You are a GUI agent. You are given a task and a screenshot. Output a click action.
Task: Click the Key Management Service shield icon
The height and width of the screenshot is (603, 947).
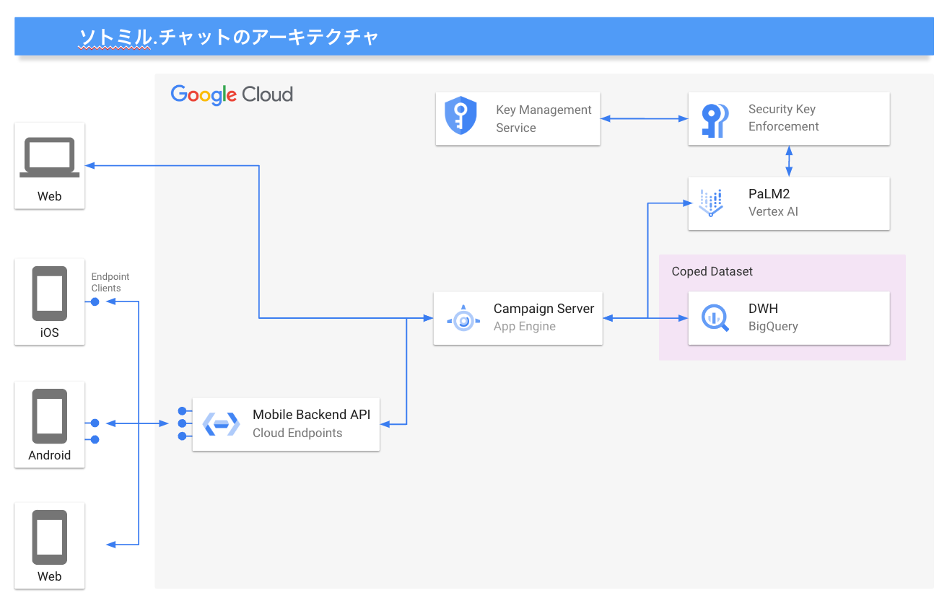click(x=461, y=115)
